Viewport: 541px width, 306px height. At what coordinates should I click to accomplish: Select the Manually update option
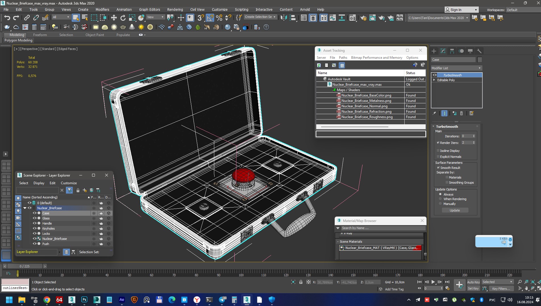(440, 204)
